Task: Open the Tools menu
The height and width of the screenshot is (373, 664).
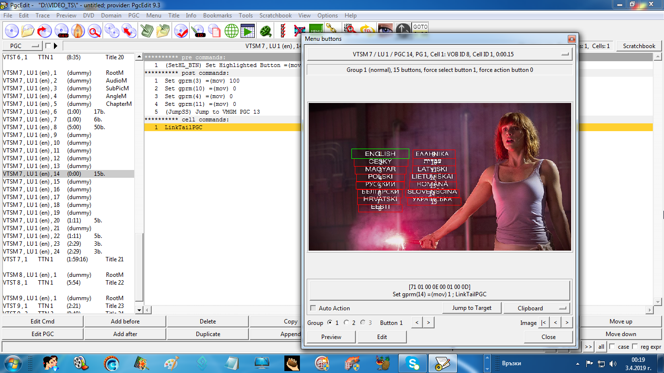Action: click(x=246, y=15)
